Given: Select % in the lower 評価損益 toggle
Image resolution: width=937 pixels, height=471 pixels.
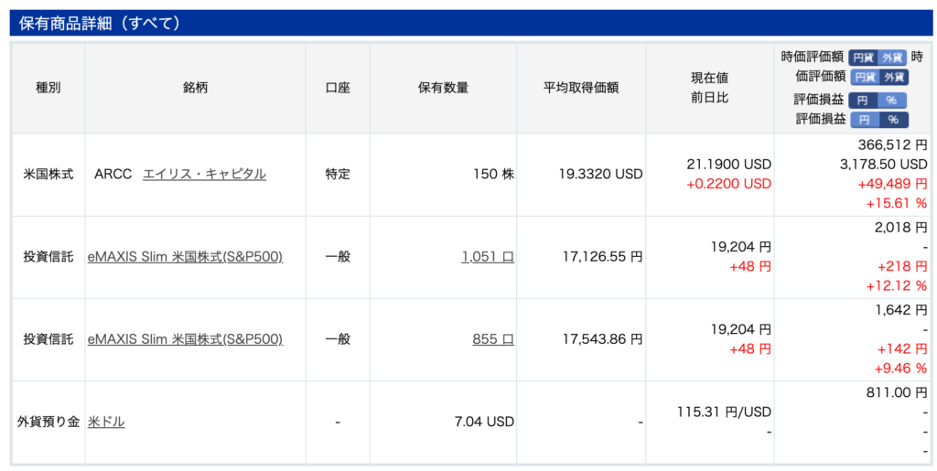Looking at the screenshot, I should pos(893,120).
